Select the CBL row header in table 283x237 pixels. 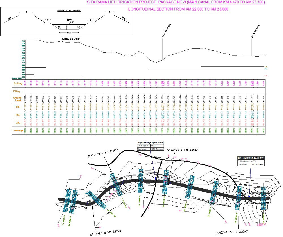tap(18, 123)
